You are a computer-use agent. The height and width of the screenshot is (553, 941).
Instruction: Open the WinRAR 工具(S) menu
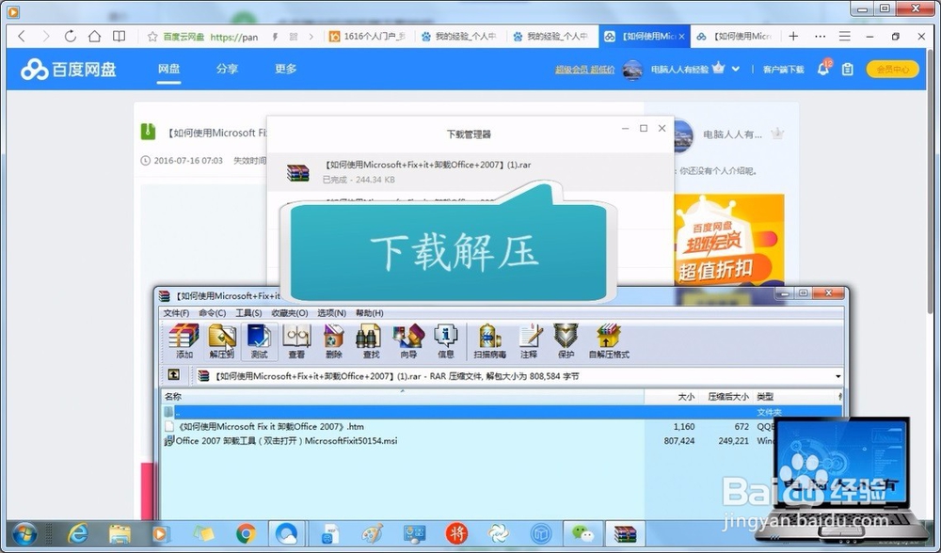click(247, 313)
